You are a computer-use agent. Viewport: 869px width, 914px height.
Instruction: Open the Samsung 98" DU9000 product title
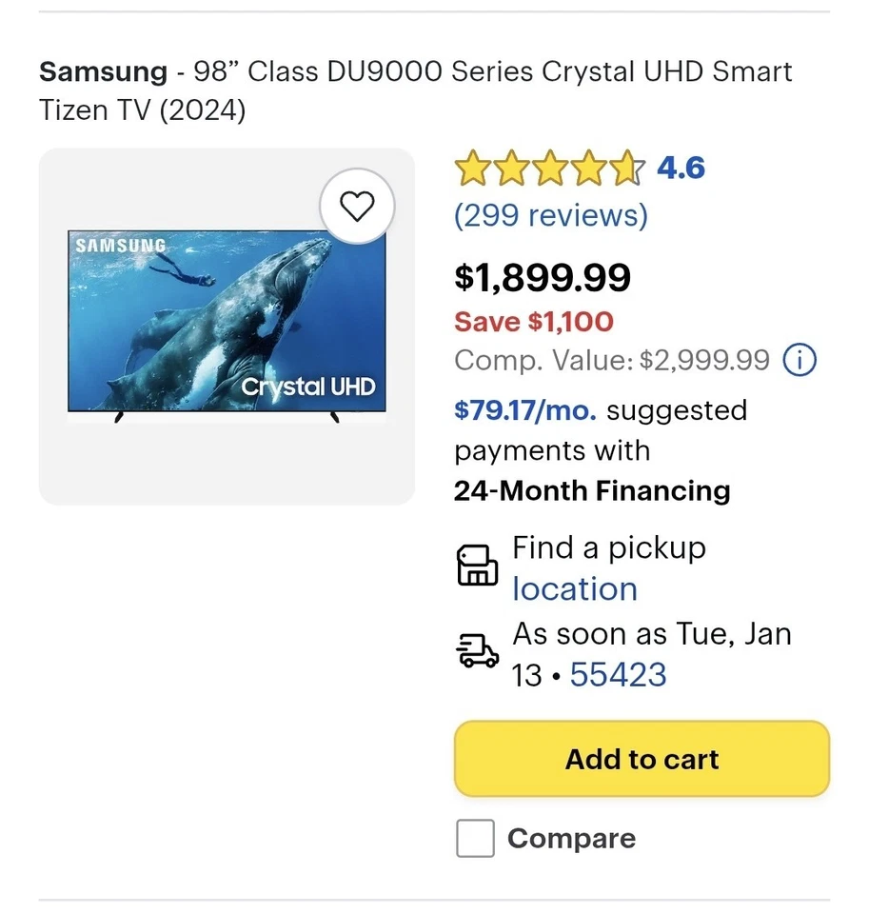415,90
